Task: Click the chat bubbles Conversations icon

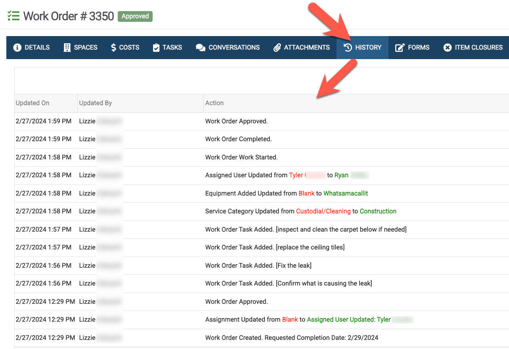Action: [201, 48]
